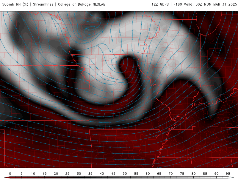Click the colorbar label '30'
The image size is (238, 179).
(79, 174)
